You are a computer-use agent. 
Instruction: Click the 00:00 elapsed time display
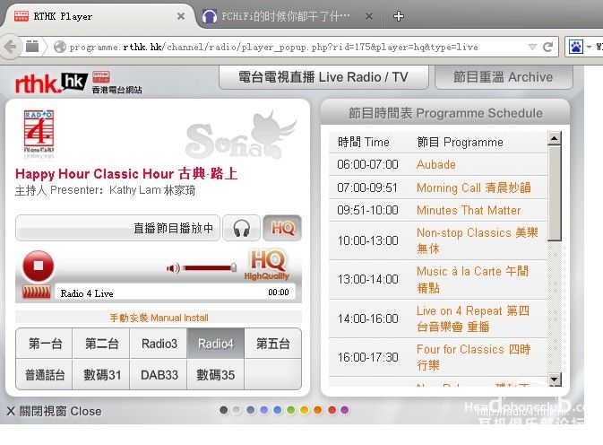[279, 292]
